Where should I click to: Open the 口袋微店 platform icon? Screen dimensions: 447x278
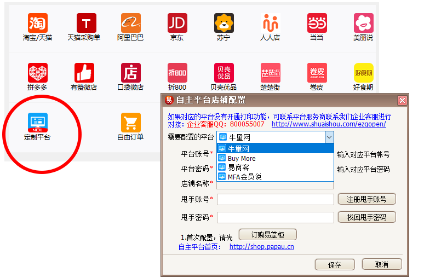131,73
